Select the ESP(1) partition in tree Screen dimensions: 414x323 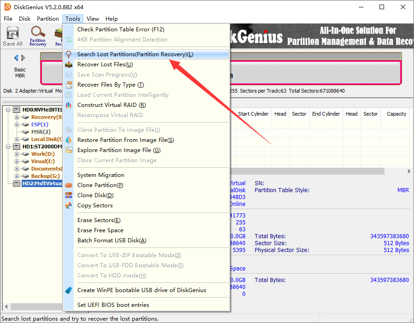pyautogui.click(x=40, y=124)
